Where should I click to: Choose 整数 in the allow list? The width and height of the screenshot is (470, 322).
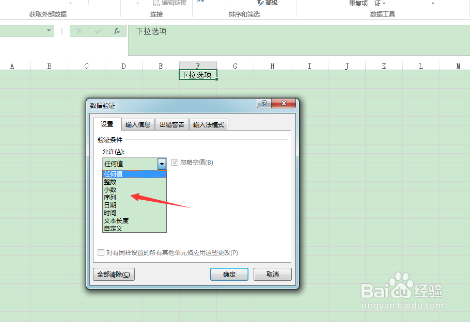click(x=134, y=182)
